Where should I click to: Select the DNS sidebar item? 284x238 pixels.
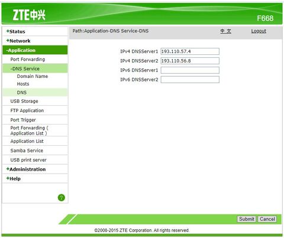(35, 93)
